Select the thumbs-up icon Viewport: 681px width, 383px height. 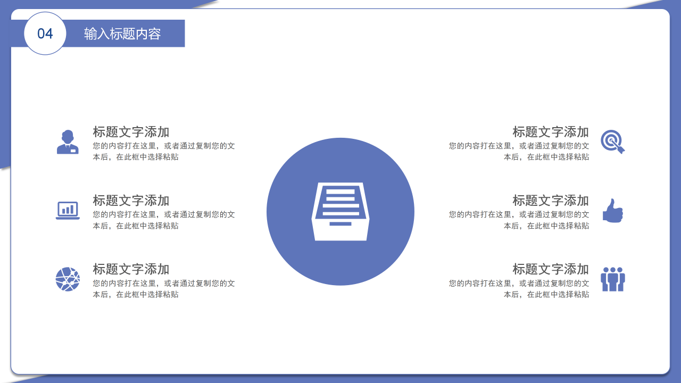pyautogui.click(x=613, y=210)
